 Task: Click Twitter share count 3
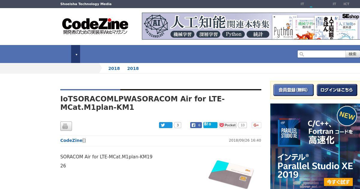coord(178,125)
